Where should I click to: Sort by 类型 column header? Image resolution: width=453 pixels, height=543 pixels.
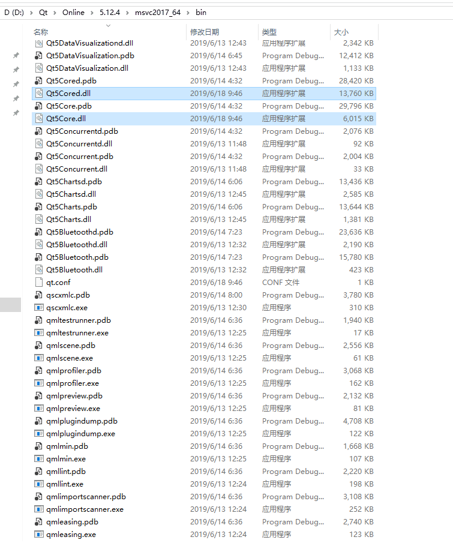pos(269,32)
